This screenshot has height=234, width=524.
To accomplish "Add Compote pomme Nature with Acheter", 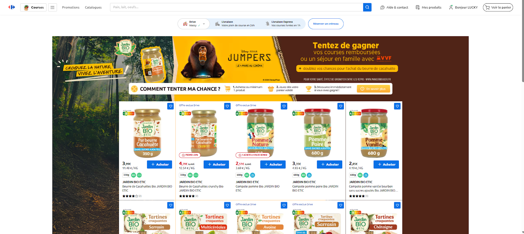I will (x=273, y=165).
